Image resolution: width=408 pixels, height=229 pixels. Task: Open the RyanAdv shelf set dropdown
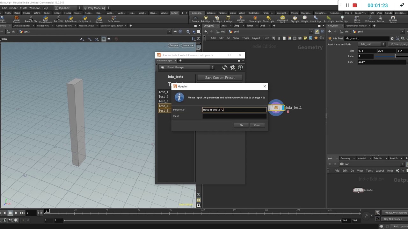click(68, 8)
